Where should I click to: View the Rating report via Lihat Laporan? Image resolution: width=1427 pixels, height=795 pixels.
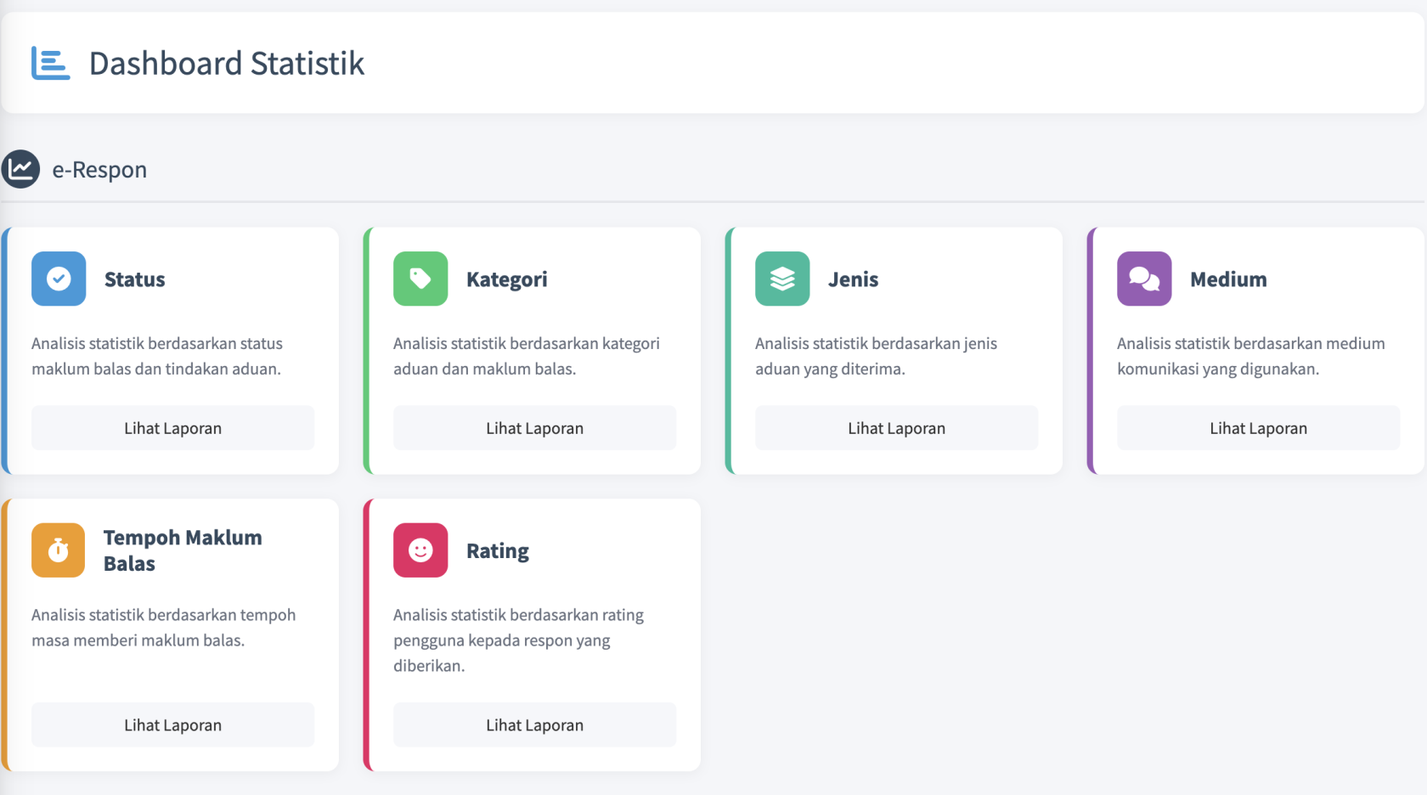coord(535,725)
